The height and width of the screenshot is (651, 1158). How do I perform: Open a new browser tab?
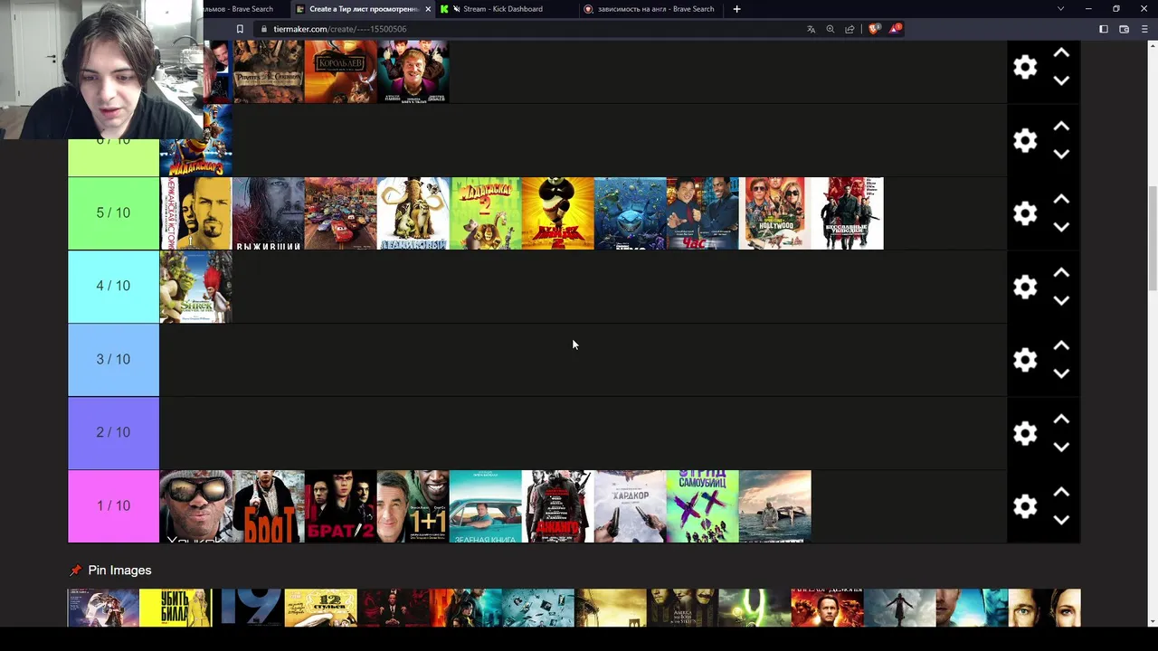click(736, 9)
